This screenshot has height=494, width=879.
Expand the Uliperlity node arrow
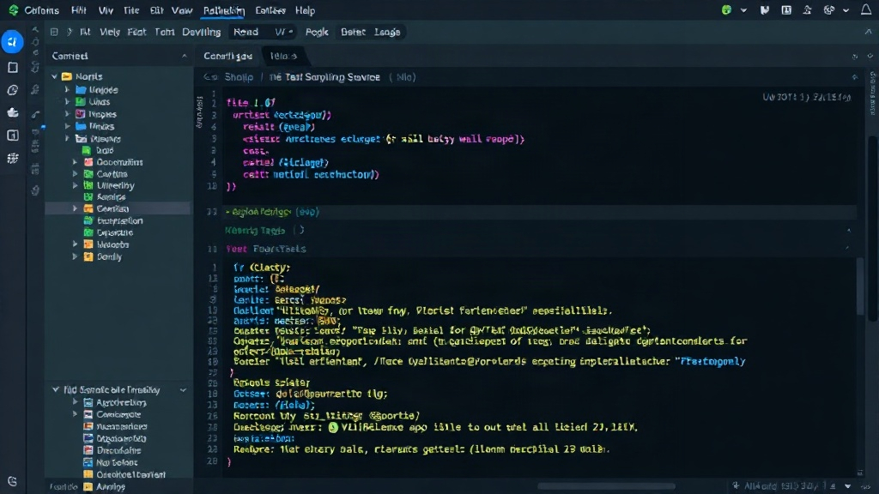tap(76, 185)
